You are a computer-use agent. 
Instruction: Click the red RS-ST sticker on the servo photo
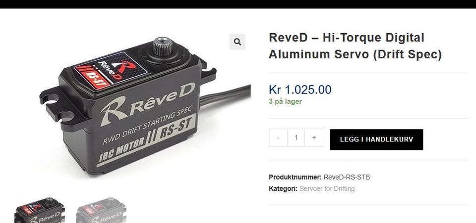[93, 77]
